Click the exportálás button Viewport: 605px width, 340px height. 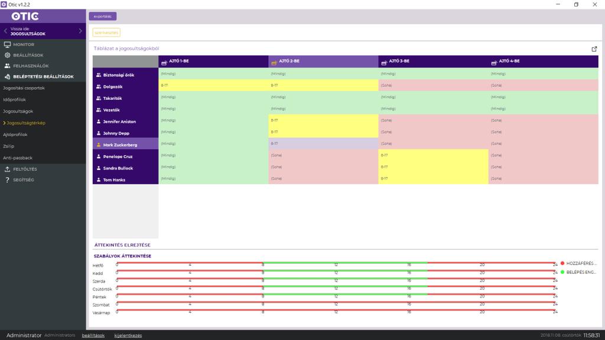[x=103, y=16]
